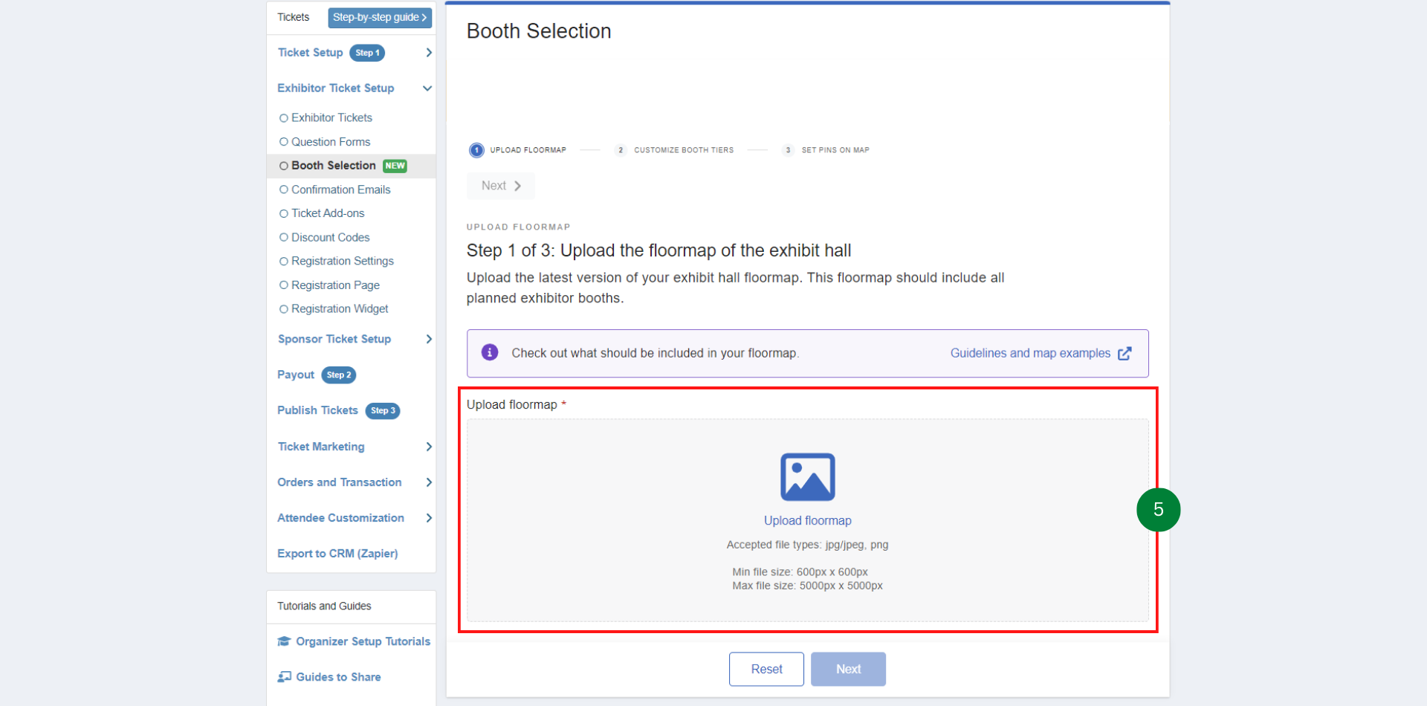The height and width of the screenshot is (706, 1427).
Task: Click the Guides to Share icon
Action: point(284,677)
